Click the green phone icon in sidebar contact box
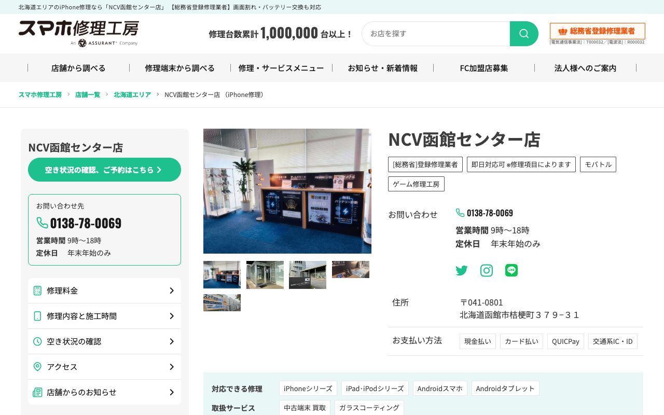The height and width of the screenshot is (415, 664). [x=42, y=223]
